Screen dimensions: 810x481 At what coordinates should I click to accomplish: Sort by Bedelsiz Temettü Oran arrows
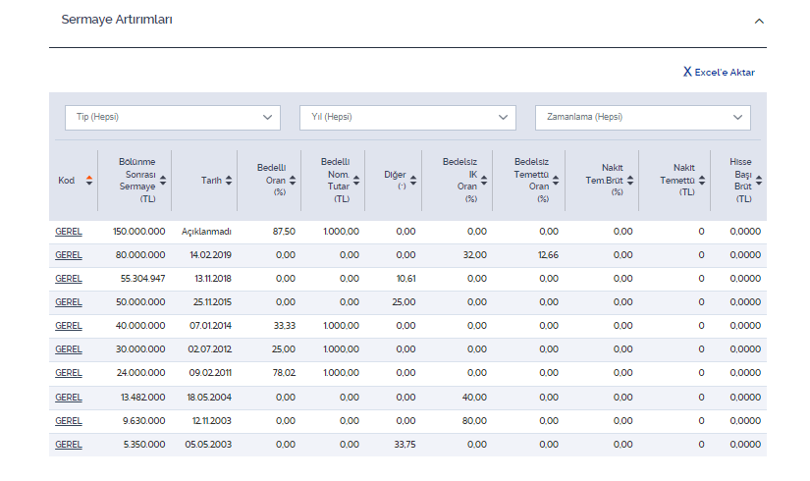pyautogui.click(x=556, y=181)
